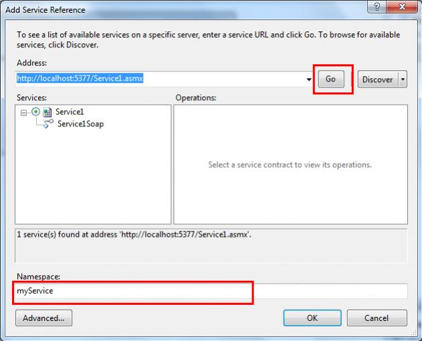Image resolution: width=422 pixels, height=341 pixels.
Task: Click the Service1 web service icon
Action: point(47,112)
